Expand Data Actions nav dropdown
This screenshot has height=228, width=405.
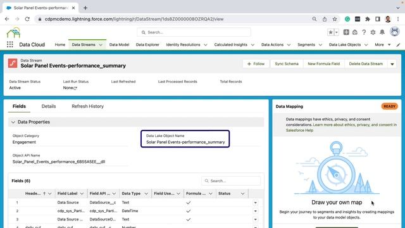pos(289,45)
